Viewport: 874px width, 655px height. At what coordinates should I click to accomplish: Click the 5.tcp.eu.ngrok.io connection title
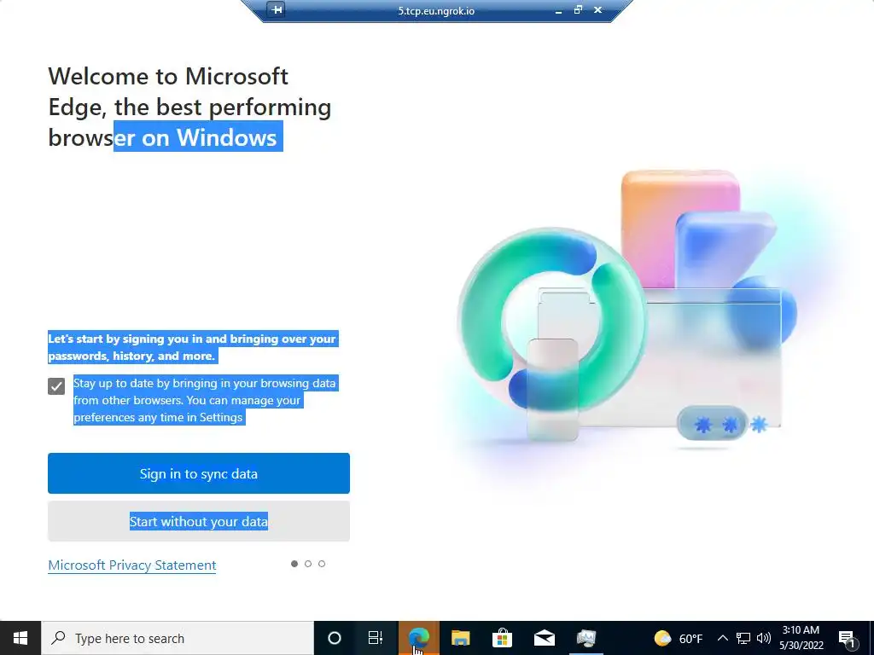[x=436, y=10]
